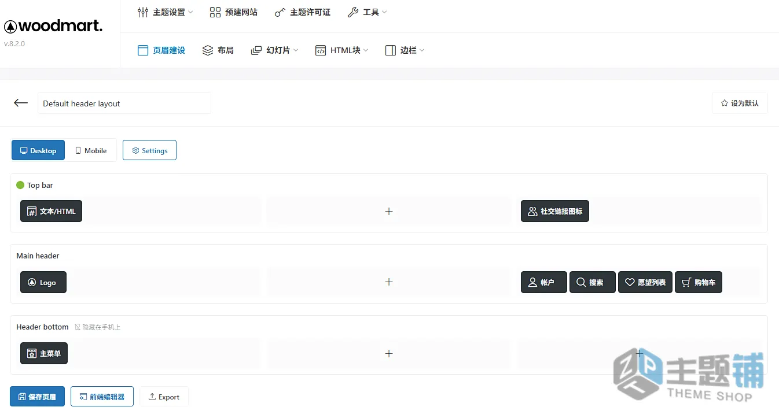
Task: Switch to Mobile view
Action: (x=91, y=150)
